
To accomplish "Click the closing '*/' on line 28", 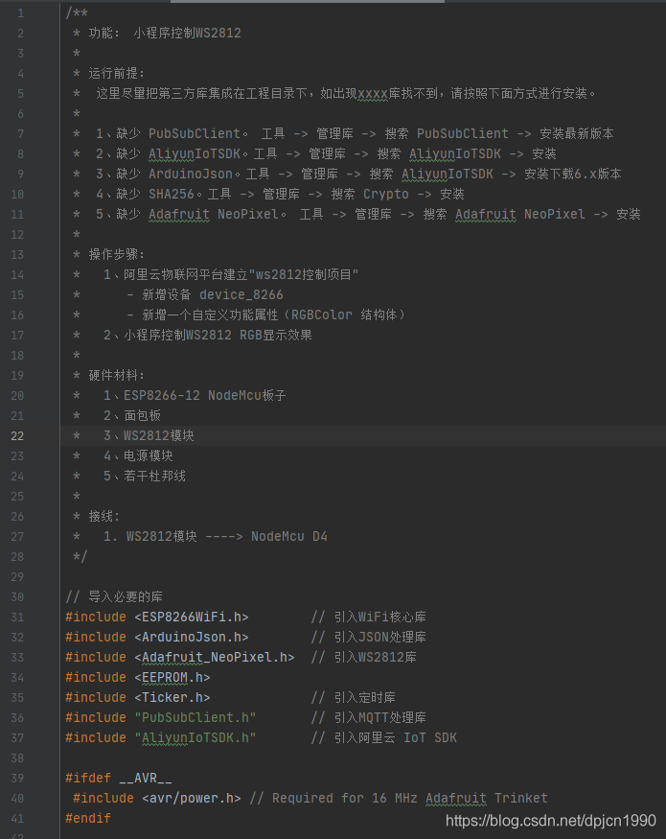I will pyautogui.click(x=80, y=557).
